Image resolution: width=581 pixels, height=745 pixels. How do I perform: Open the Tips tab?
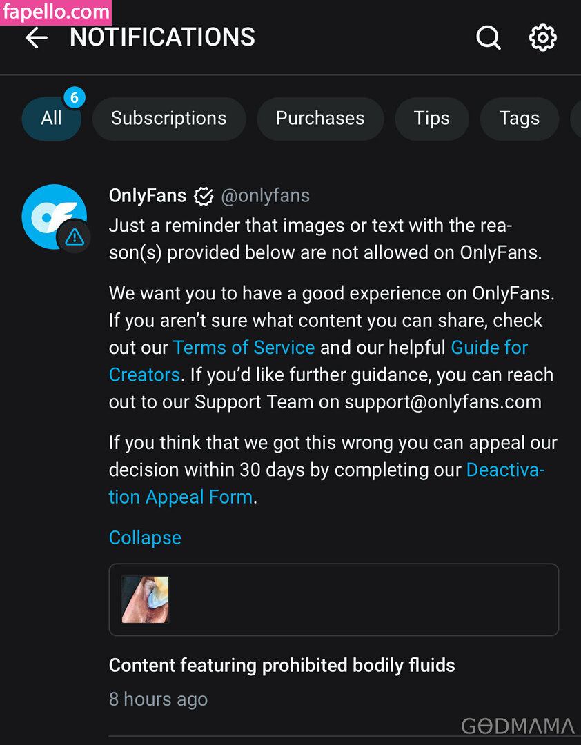click(431, 119)
